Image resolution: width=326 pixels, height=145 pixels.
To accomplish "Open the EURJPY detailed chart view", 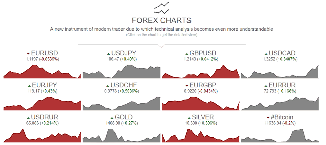I will pyautogui.click(x=42, y=103).
